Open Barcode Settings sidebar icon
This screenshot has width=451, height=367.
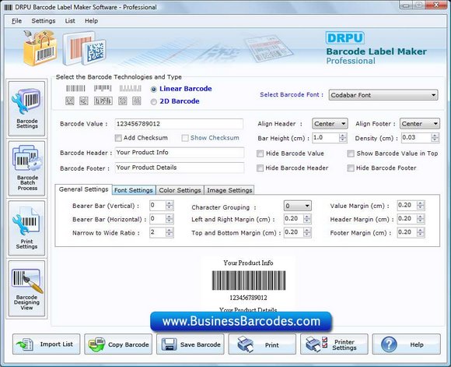26,108
